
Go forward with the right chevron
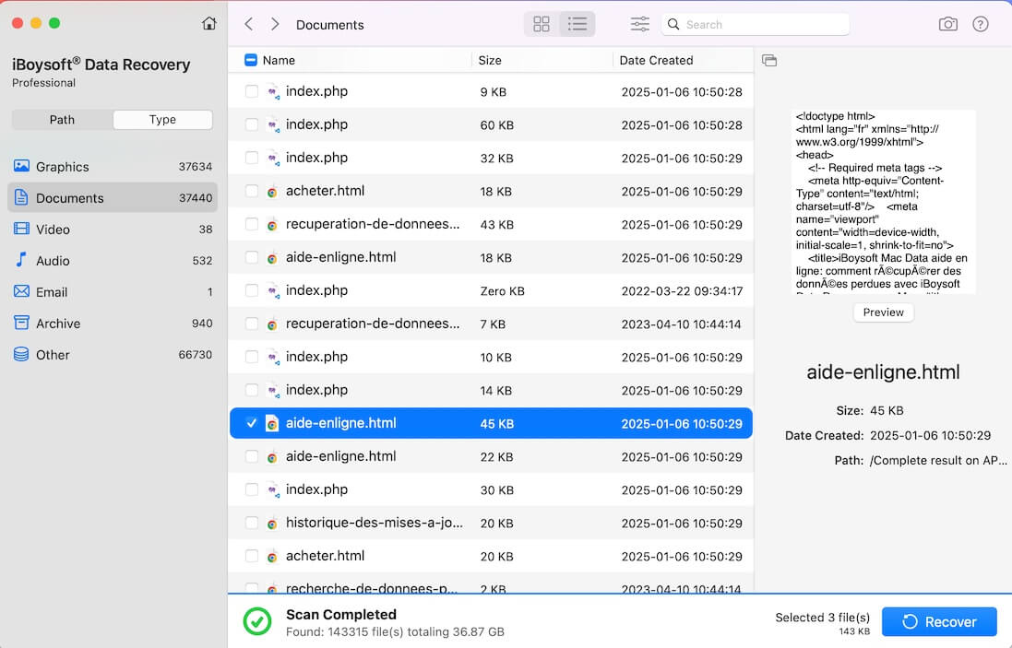[x=275, y=25]
